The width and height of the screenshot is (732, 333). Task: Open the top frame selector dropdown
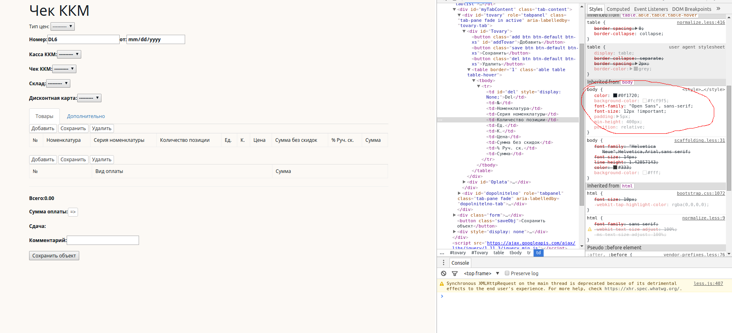481,274
